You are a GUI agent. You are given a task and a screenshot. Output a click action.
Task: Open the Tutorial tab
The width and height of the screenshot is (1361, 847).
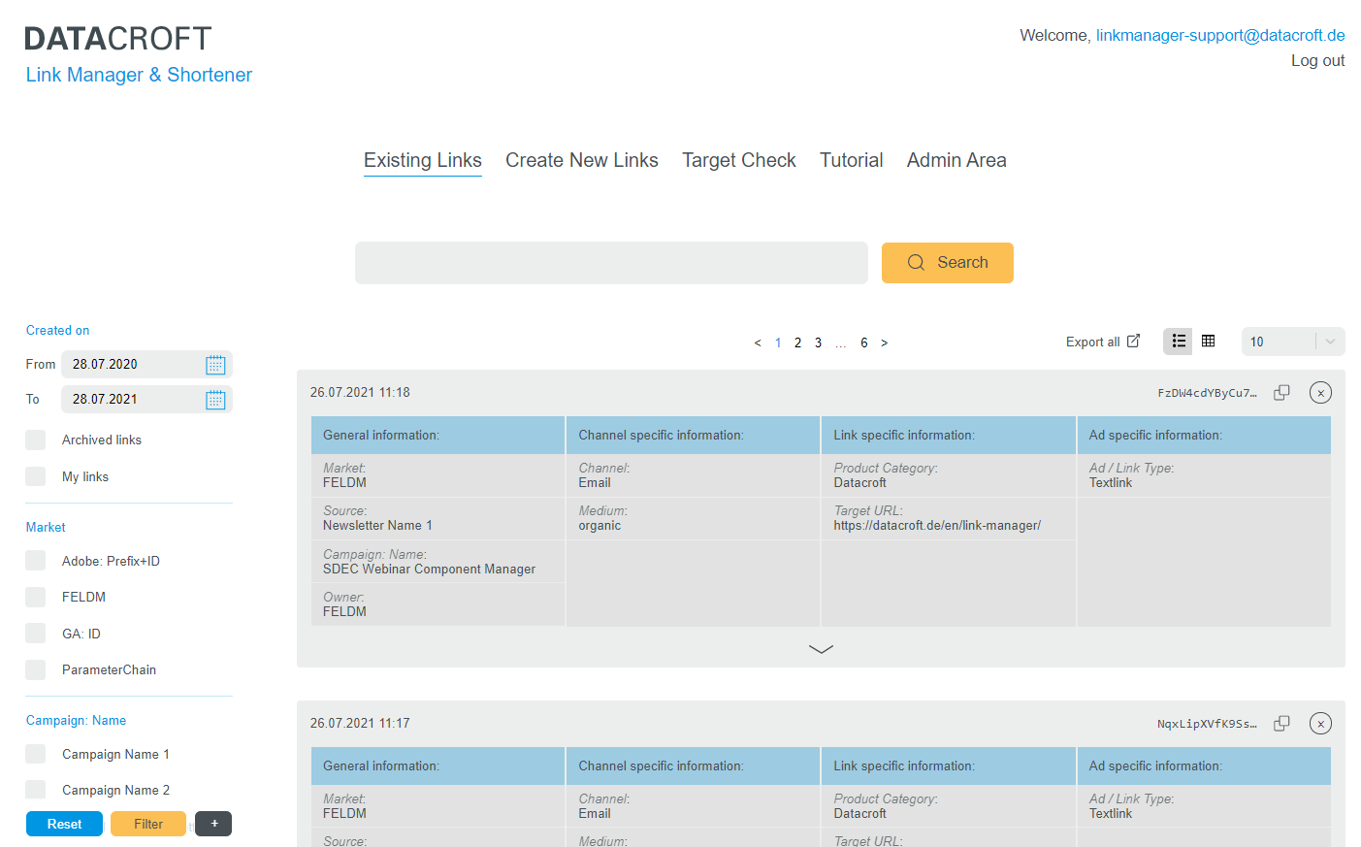(x=852, y=161)
